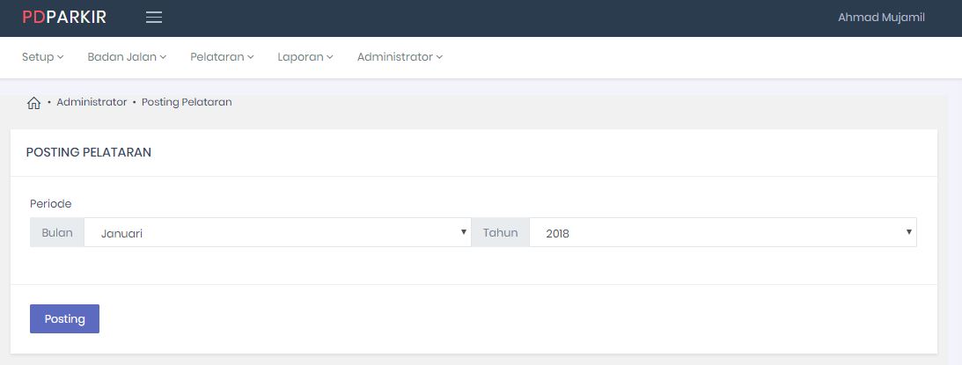Expand the Laporan menu

[305, 57]
